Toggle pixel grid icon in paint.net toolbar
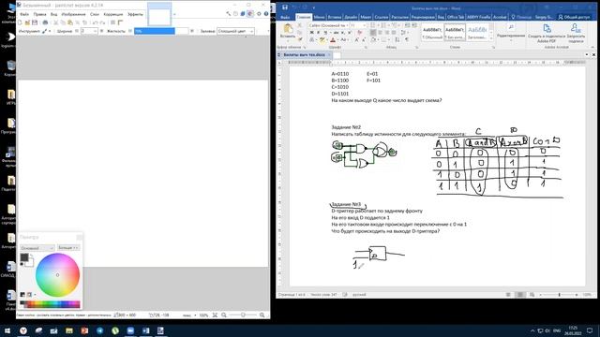 [113, 22]
